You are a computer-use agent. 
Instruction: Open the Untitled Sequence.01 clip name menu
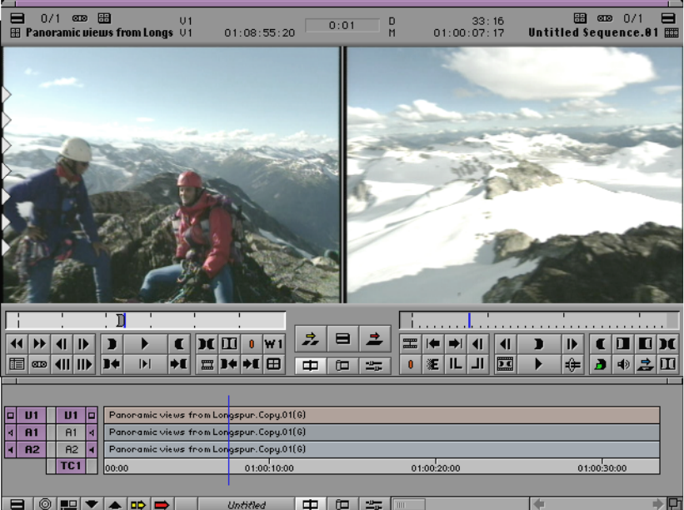tap(593, 33)
